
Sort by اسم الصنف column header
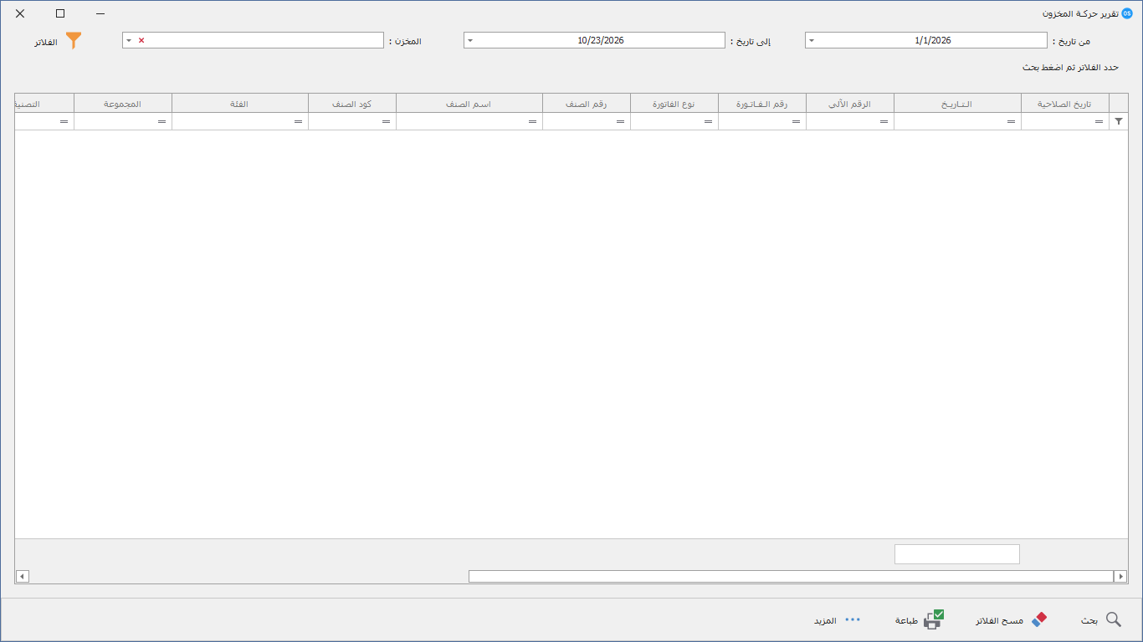[x=469, y=104]
